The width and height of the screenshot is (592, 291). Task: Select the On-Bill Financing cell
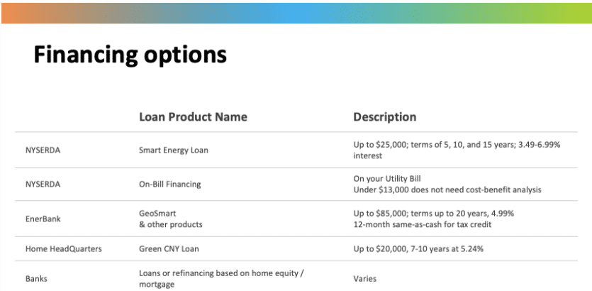click(170, 185)
